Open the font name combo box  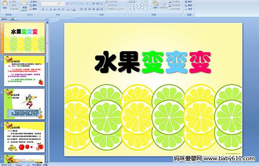pyautogui.click(x=49, y=3)
